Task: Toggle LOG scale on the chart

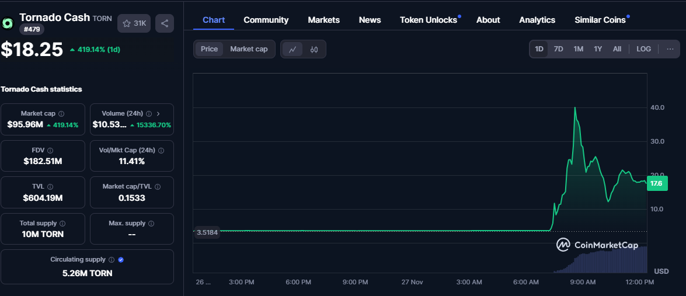Action: (643, 49)
